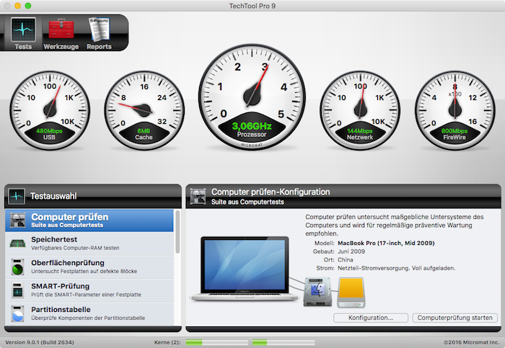The width and height of the screenshot is (505, 348).
Task: Click the Cache 6MB gauge
Action: pyautogui.click(x=144, y=110)
